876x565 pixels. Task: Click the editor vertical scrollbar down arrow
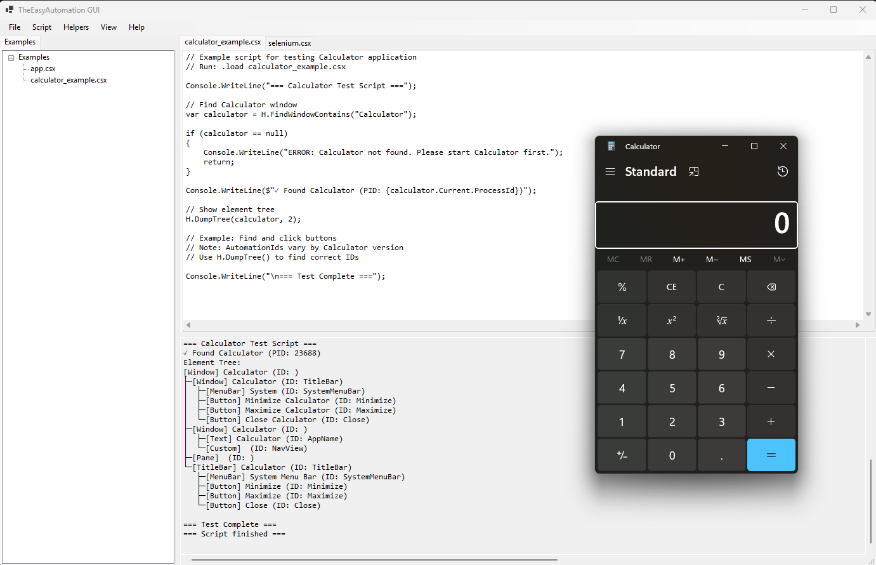(x=868, y=314)
